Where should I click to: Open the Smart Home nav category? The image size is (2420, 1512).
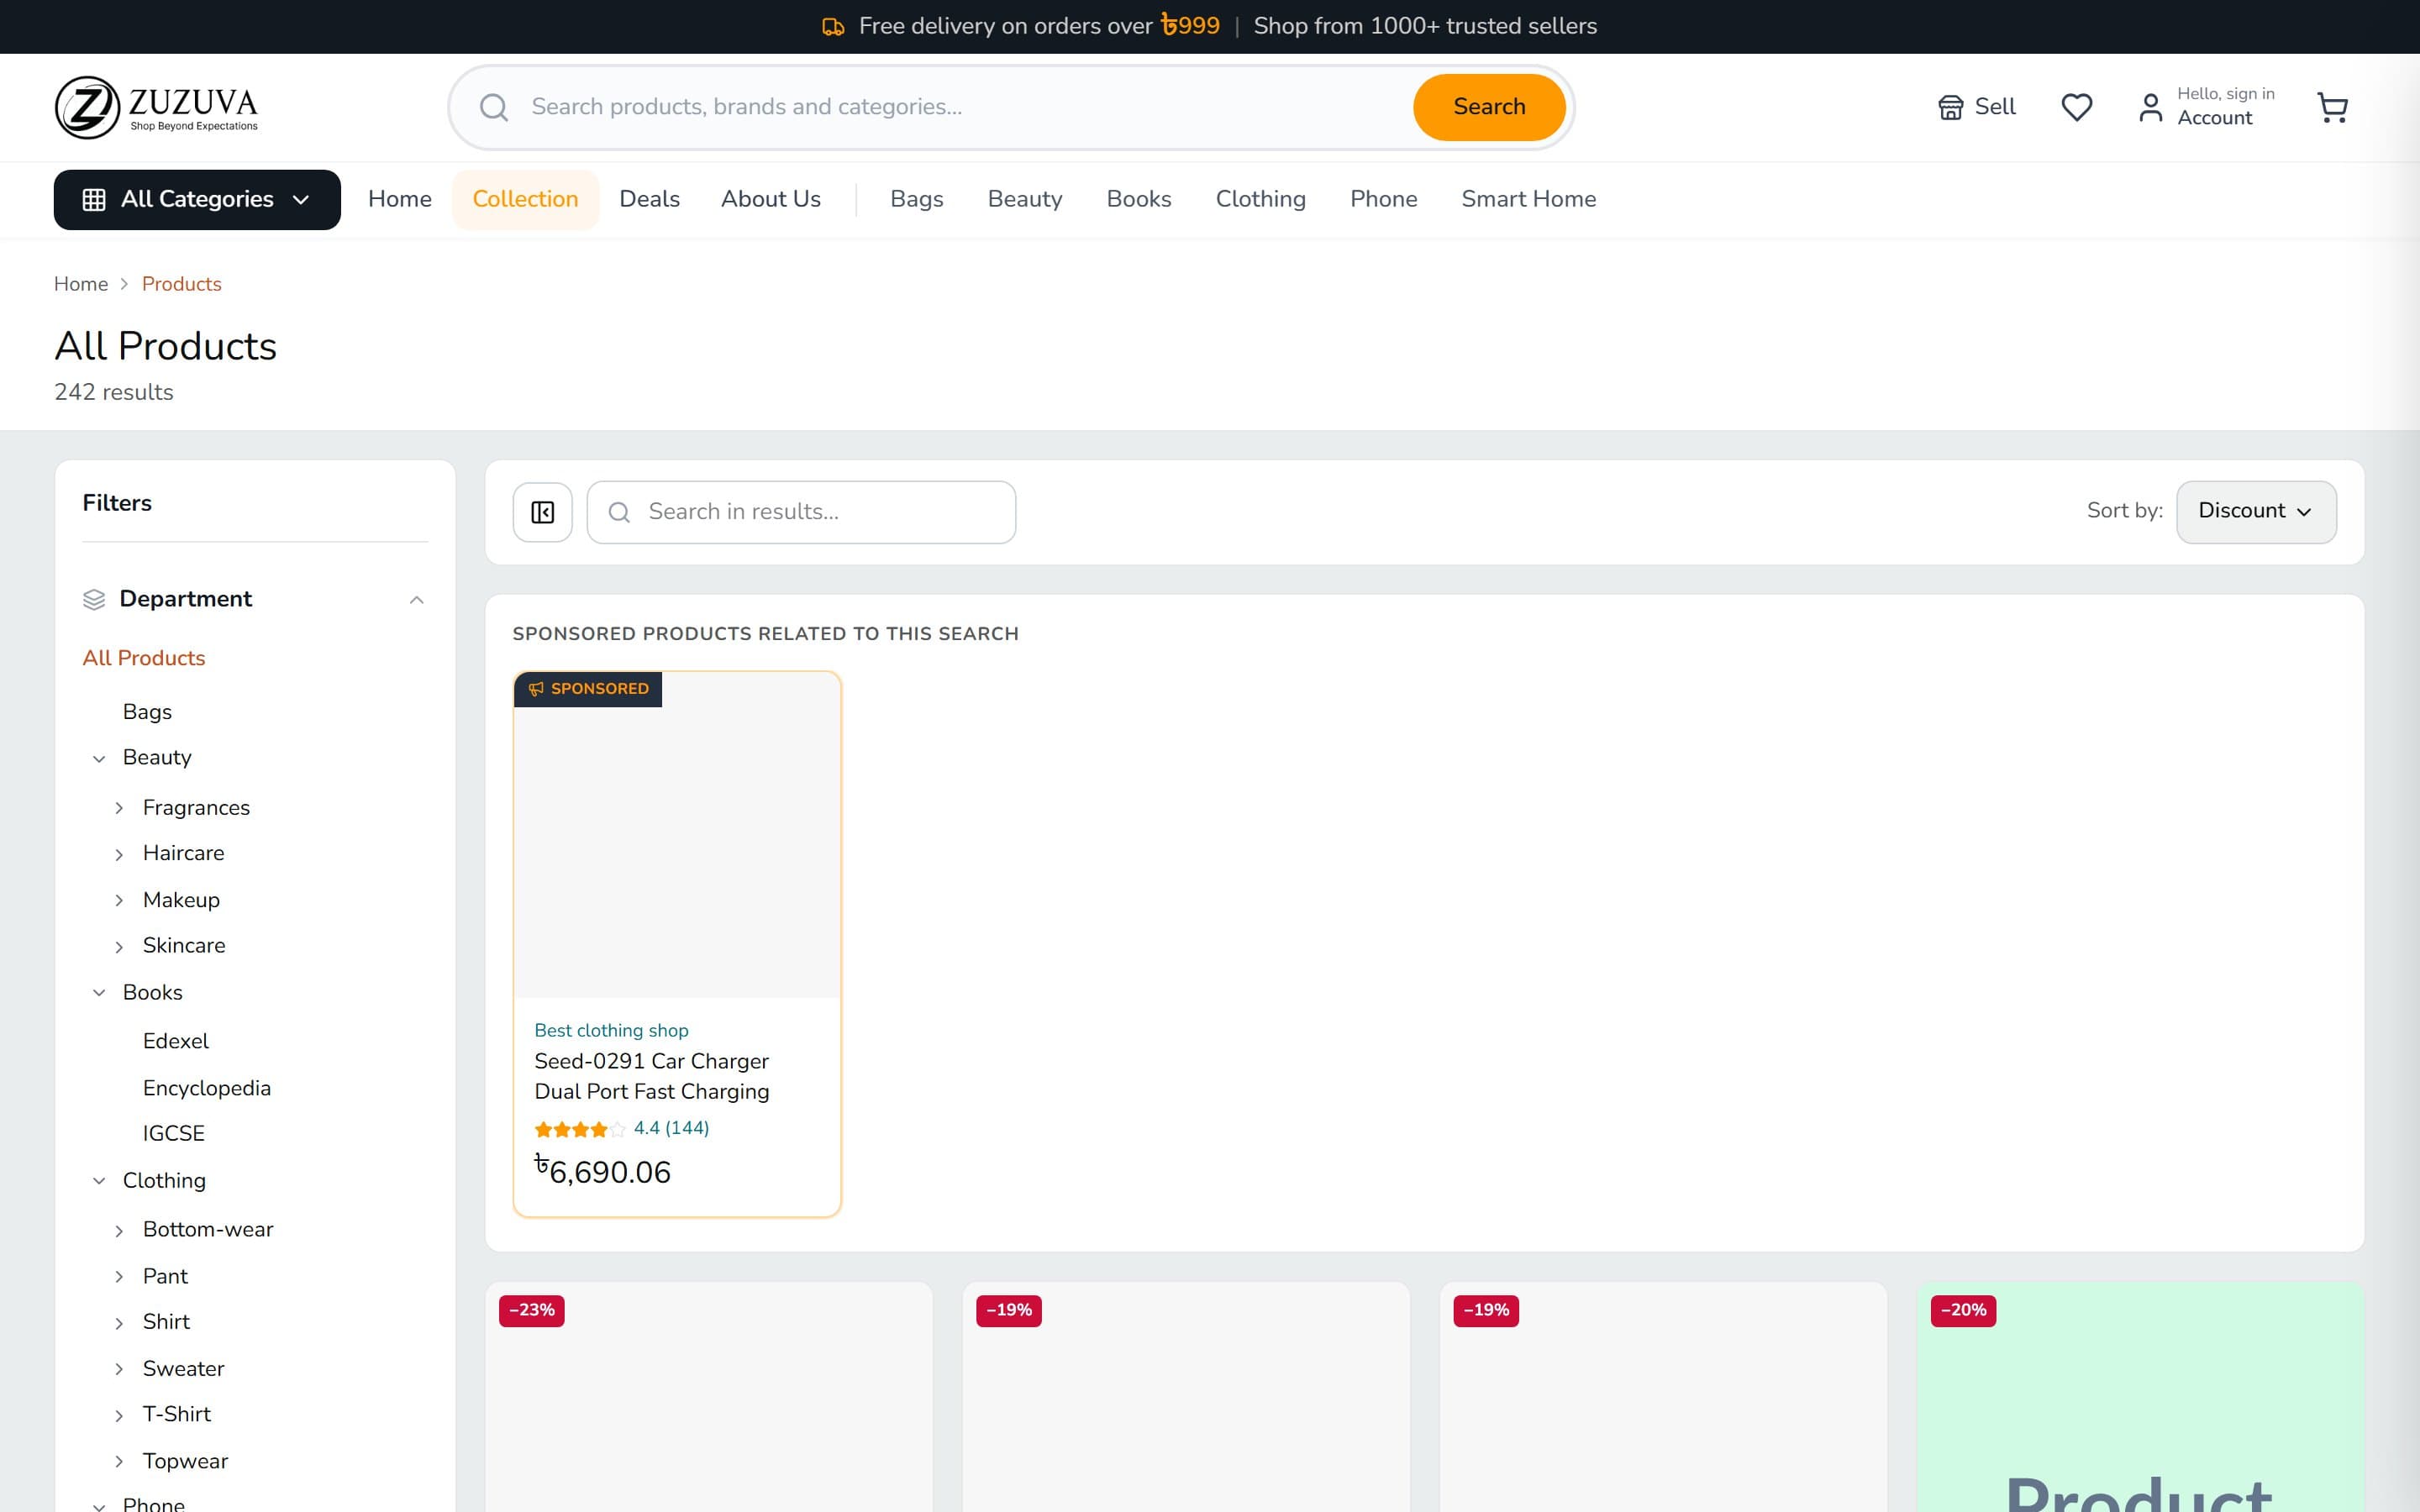point(1528,199)
